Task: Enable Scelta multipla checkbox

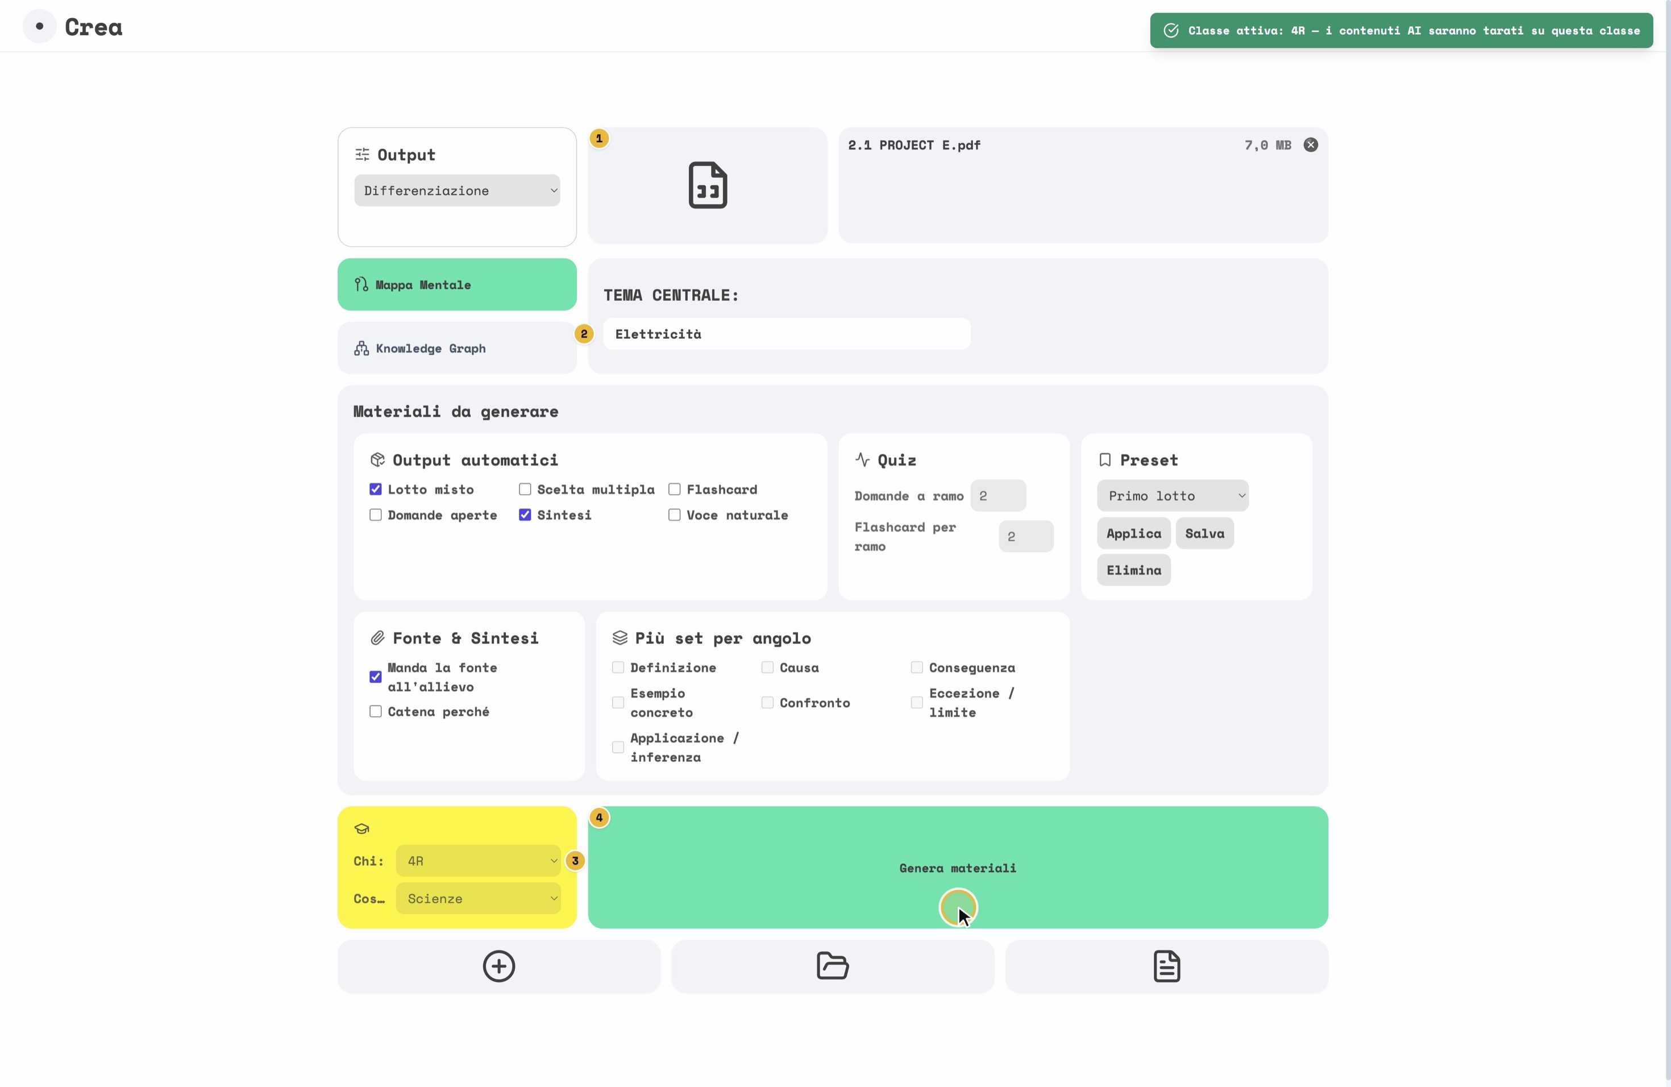Action: pyautogui.click(x=525, y=489)
